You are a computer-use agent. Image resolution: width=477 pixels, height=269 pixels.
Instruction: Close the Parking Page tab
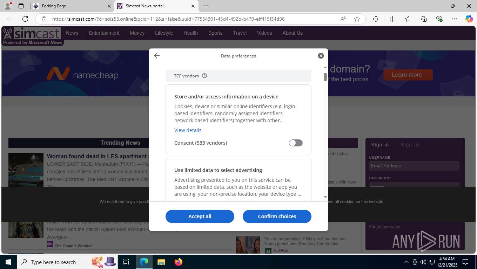point(109,6)
